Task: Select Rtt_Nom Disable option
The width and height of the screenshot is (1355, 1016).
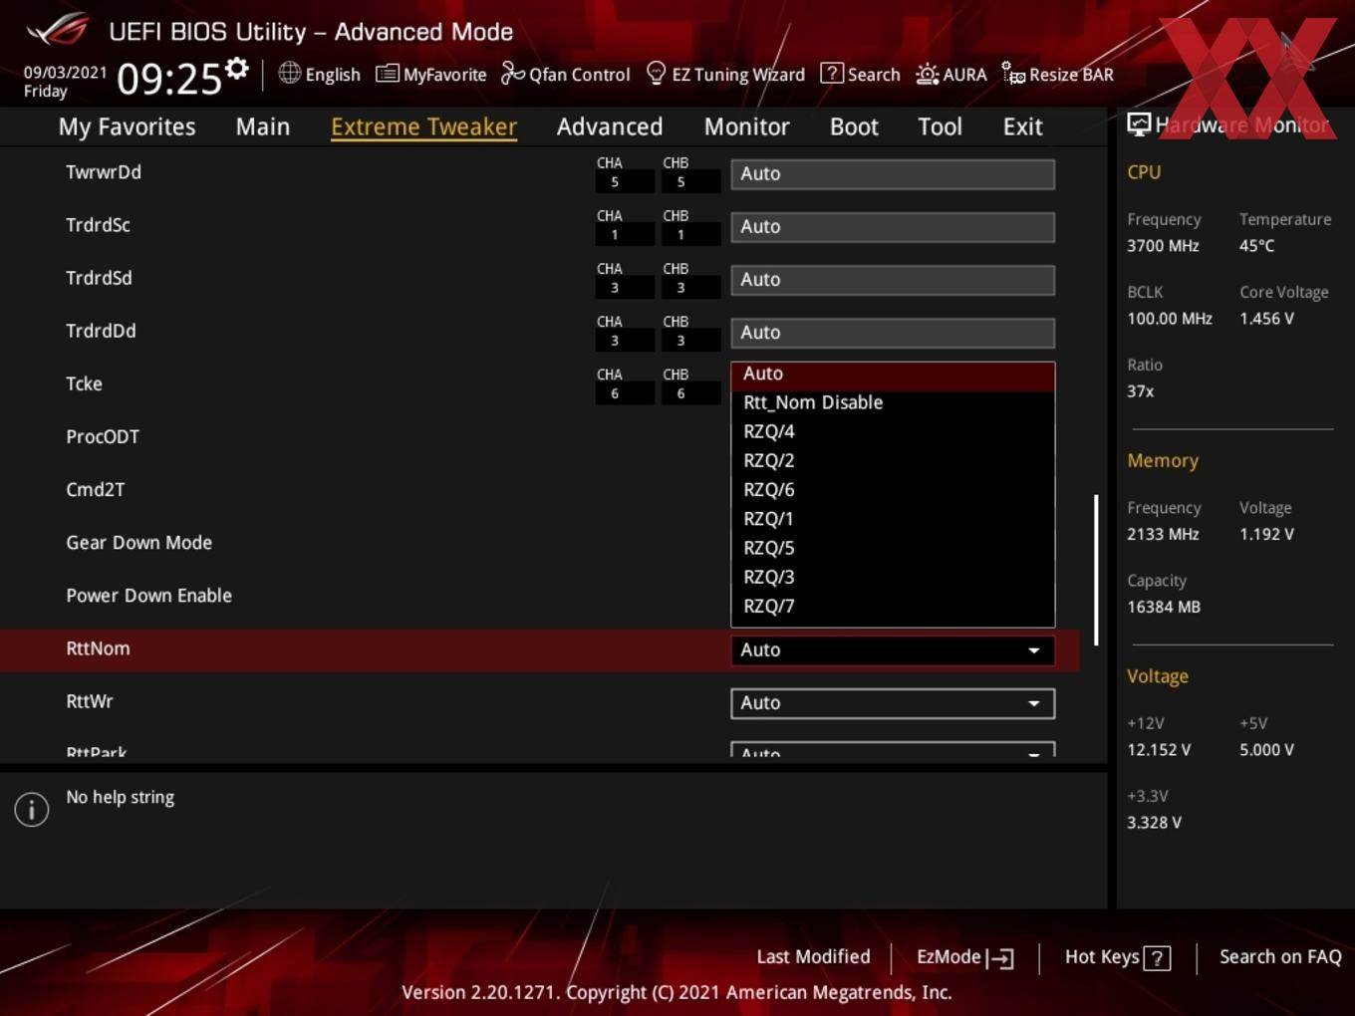Action: pos(893,402)
